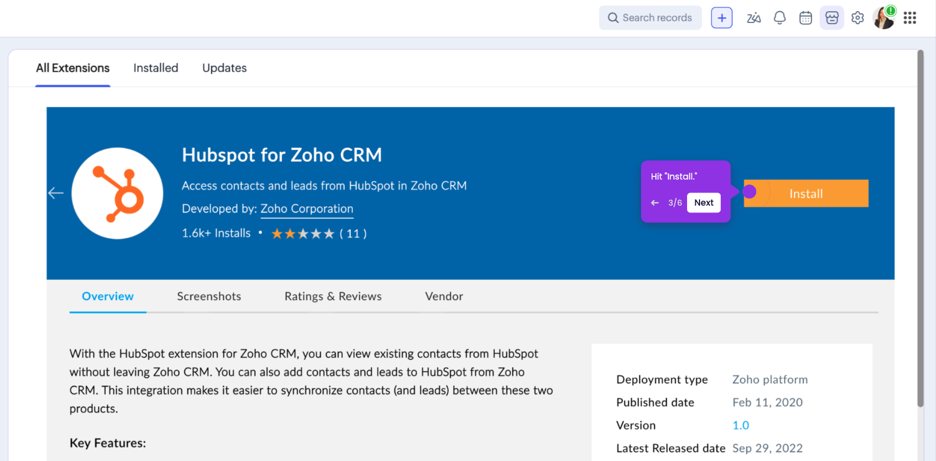Open the Screenshots tab
Image resolution: width=936 pixels, height=461 pixels.
click(x=209, y=296)
